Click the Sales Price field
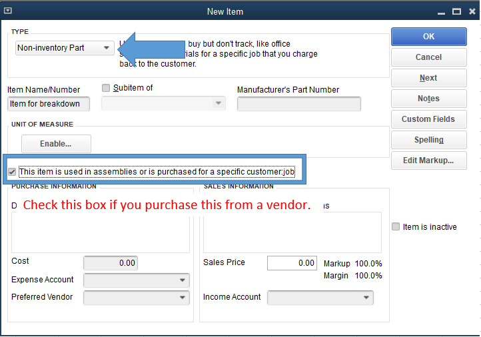The image size is (481, 337). tap(292, 263)
